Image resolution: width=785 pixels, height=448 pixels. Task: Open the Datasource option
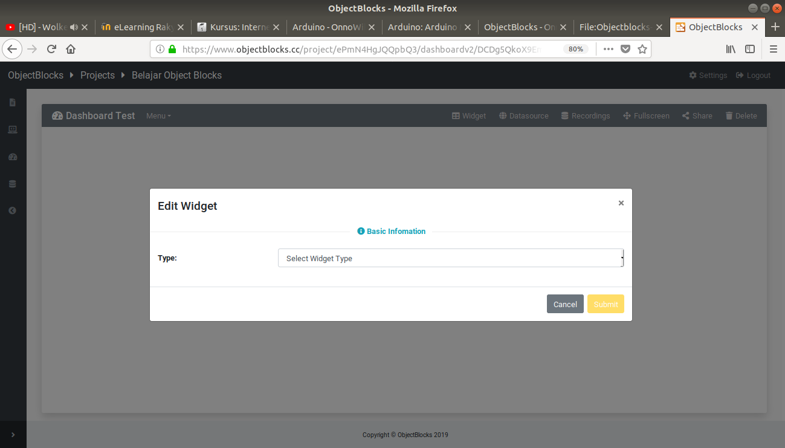pyautogui.click(x=524, y=116)
